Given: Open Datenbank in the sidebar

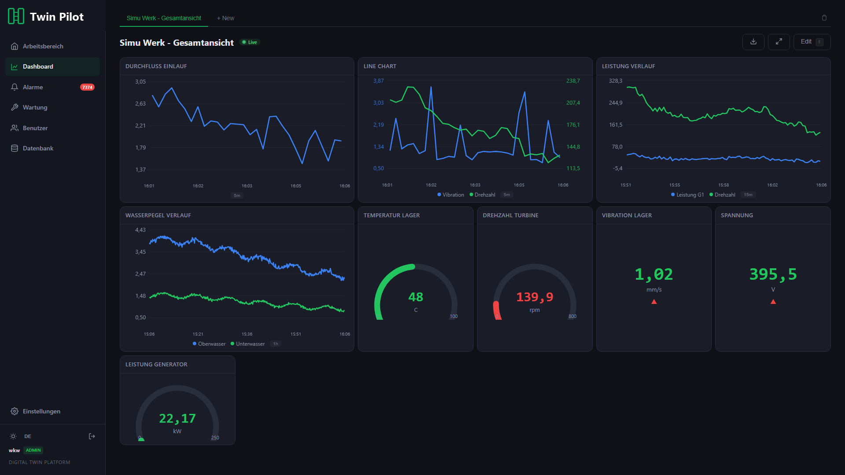Looking at the screenshot, I should 53,148.
